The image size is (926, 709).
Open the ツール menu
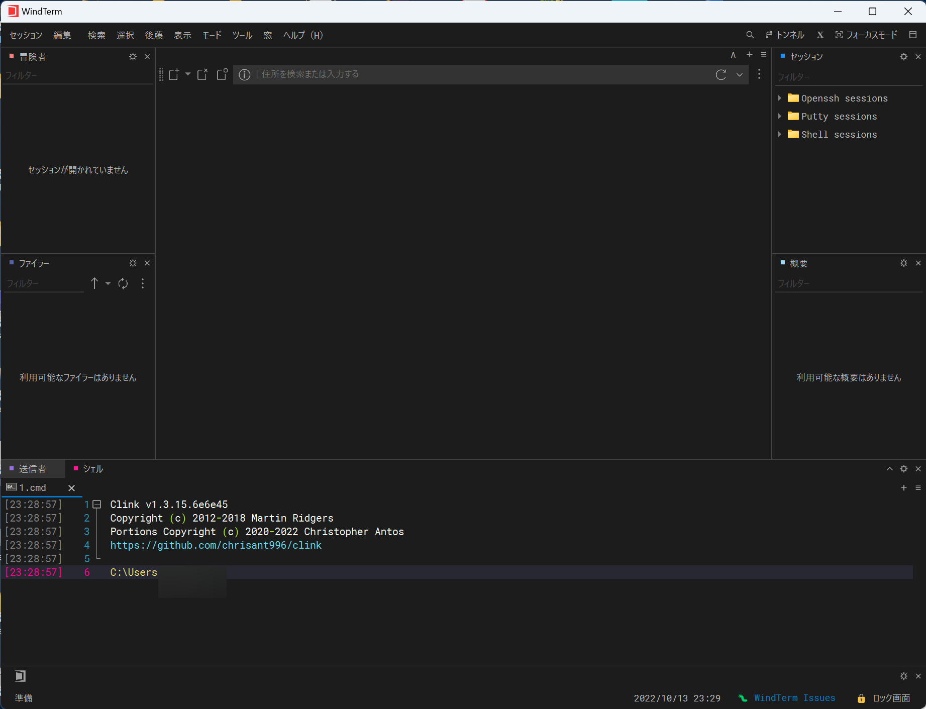pos(242,35)
